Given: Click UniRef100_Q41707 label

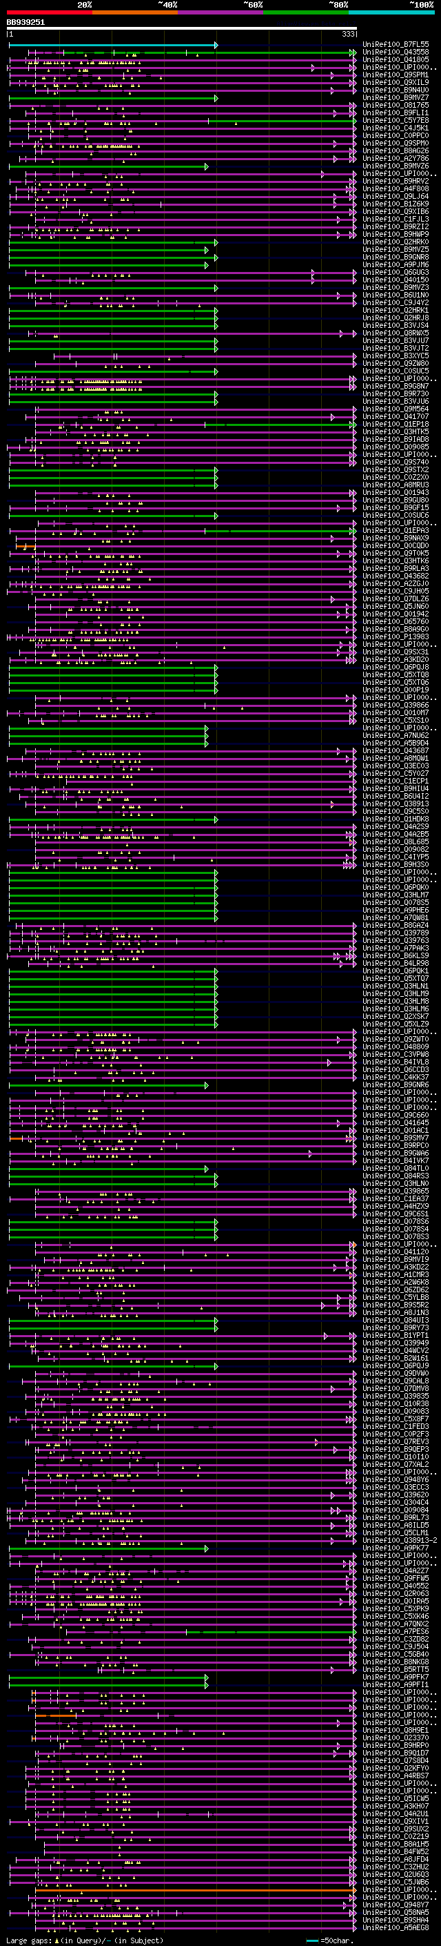Looking at the screenshot, I should point(396,416).
